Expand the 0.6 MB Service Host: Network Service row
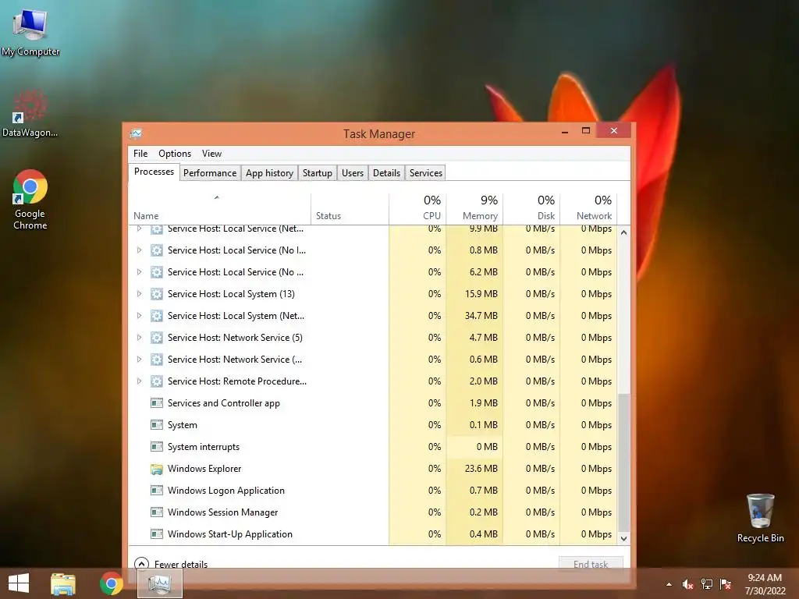The width and height of the screenshot is (799, 599). 139,360
